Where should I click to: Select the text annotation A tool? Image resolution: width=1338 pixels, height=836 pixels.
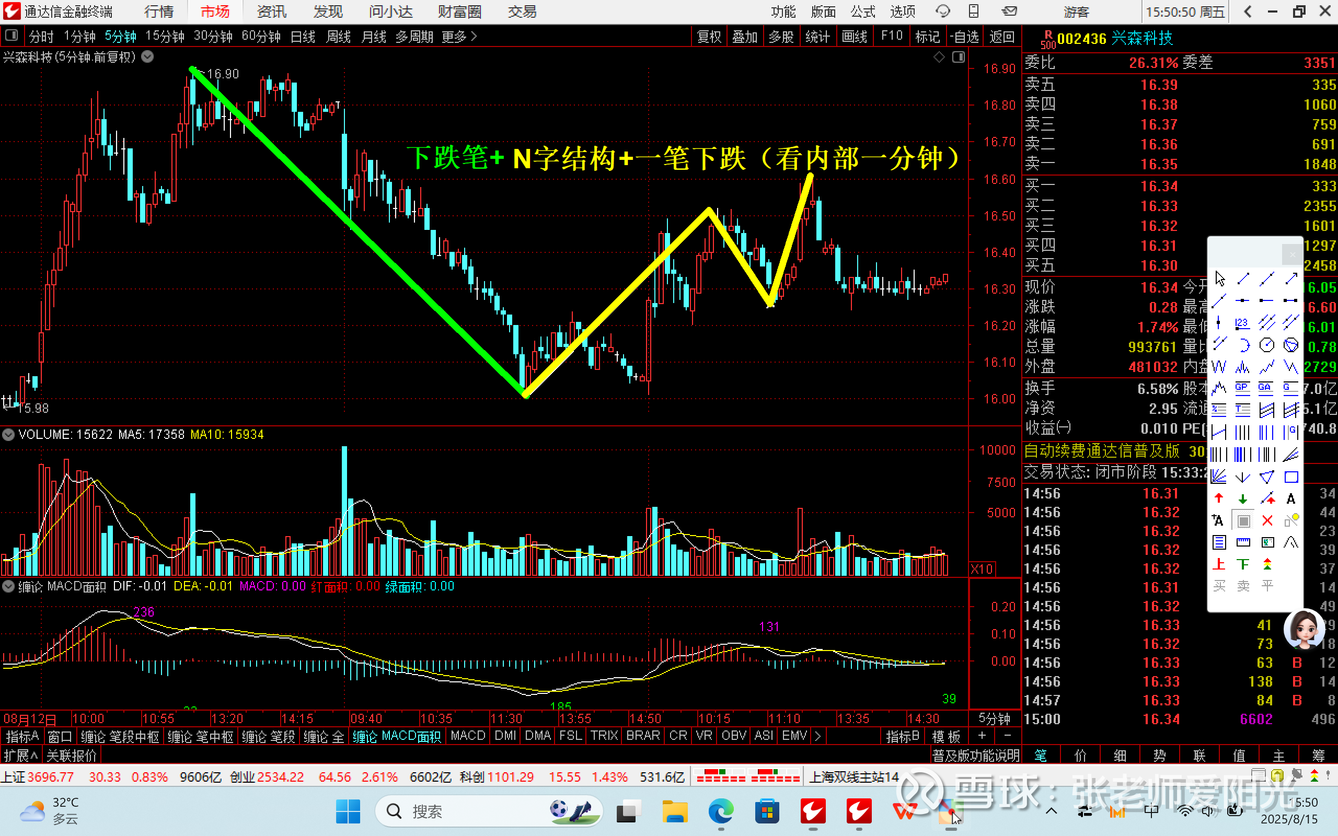(1291, 498)
